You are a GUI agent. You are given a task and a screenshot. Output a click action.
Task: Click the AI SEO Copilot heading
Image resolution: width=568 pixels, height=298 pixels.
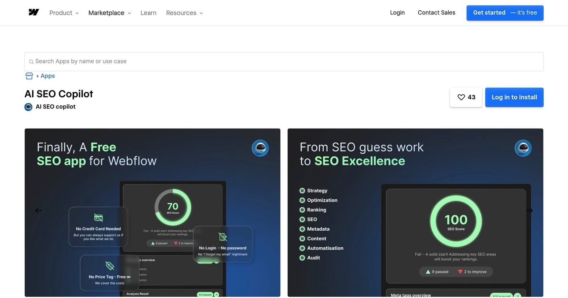(59, 94)
